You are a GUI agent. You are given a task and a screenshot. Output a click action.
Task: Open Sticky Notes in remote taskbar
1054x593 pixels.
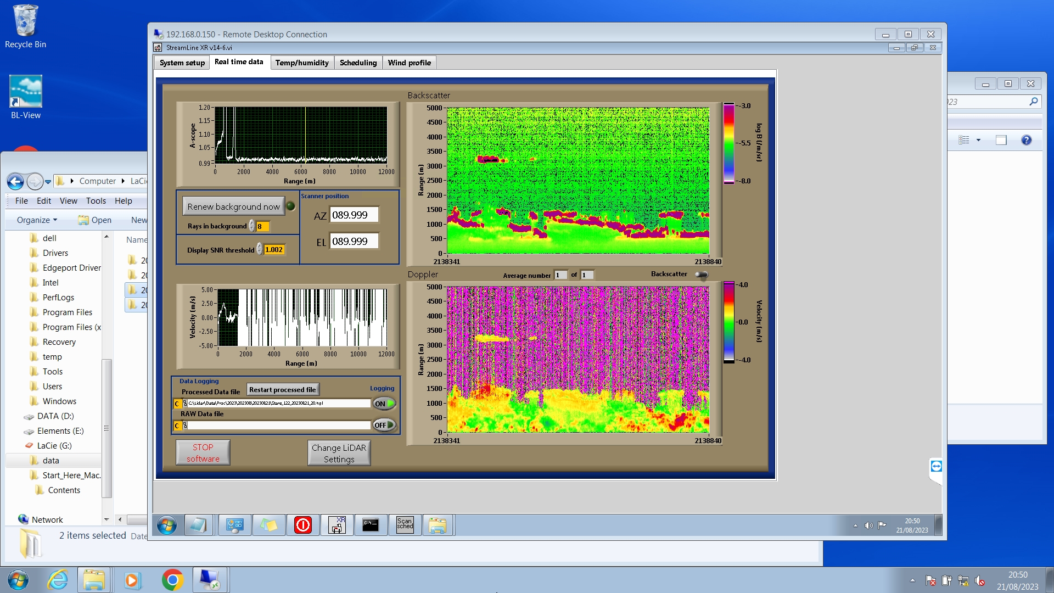(x=268, y=525)
